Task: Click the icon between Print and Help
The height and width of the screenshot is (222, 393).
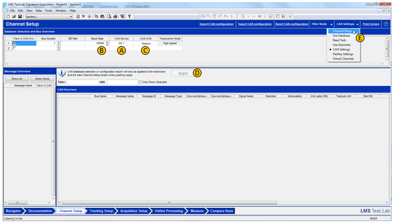Action: [122, 16]
